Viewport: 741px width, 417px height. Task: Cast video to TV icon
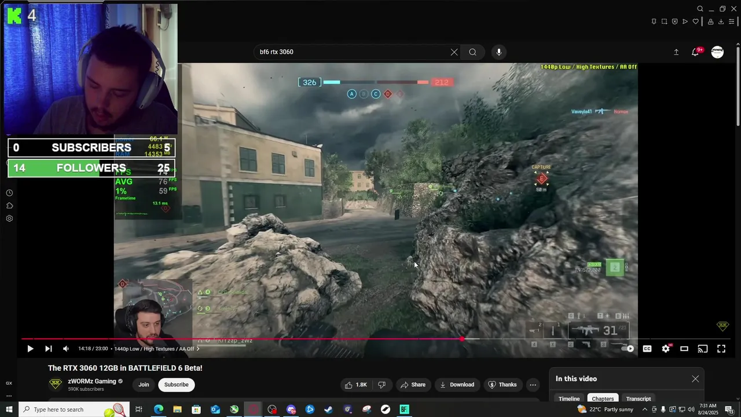[703, 349]
